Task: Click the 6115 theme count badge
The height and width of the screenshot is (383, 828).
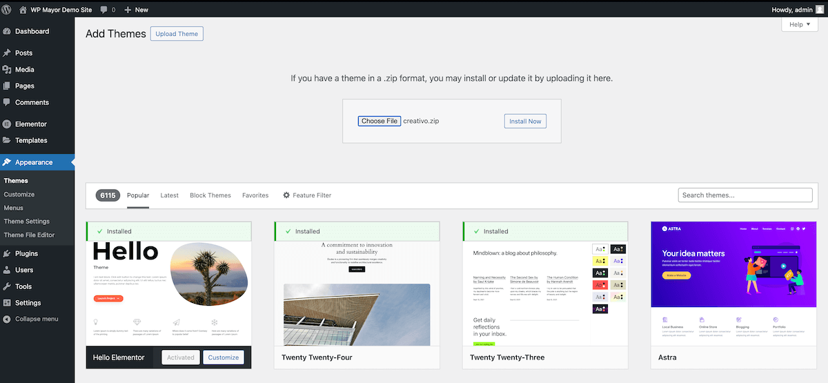Action: click(108, 196)
